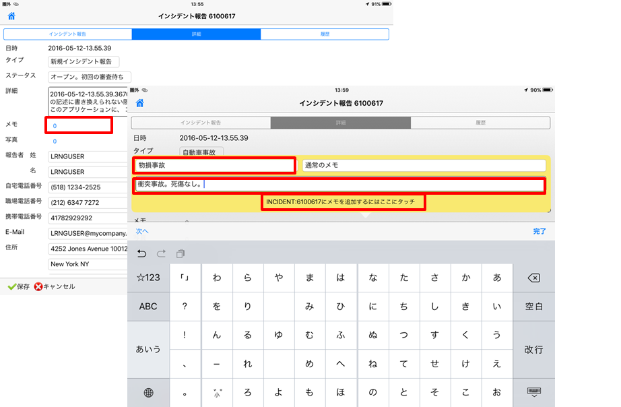Open the メモ count link showing 0

pos(55,125)
